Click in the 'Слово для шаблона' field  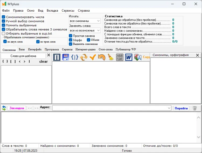pos(23,56)
